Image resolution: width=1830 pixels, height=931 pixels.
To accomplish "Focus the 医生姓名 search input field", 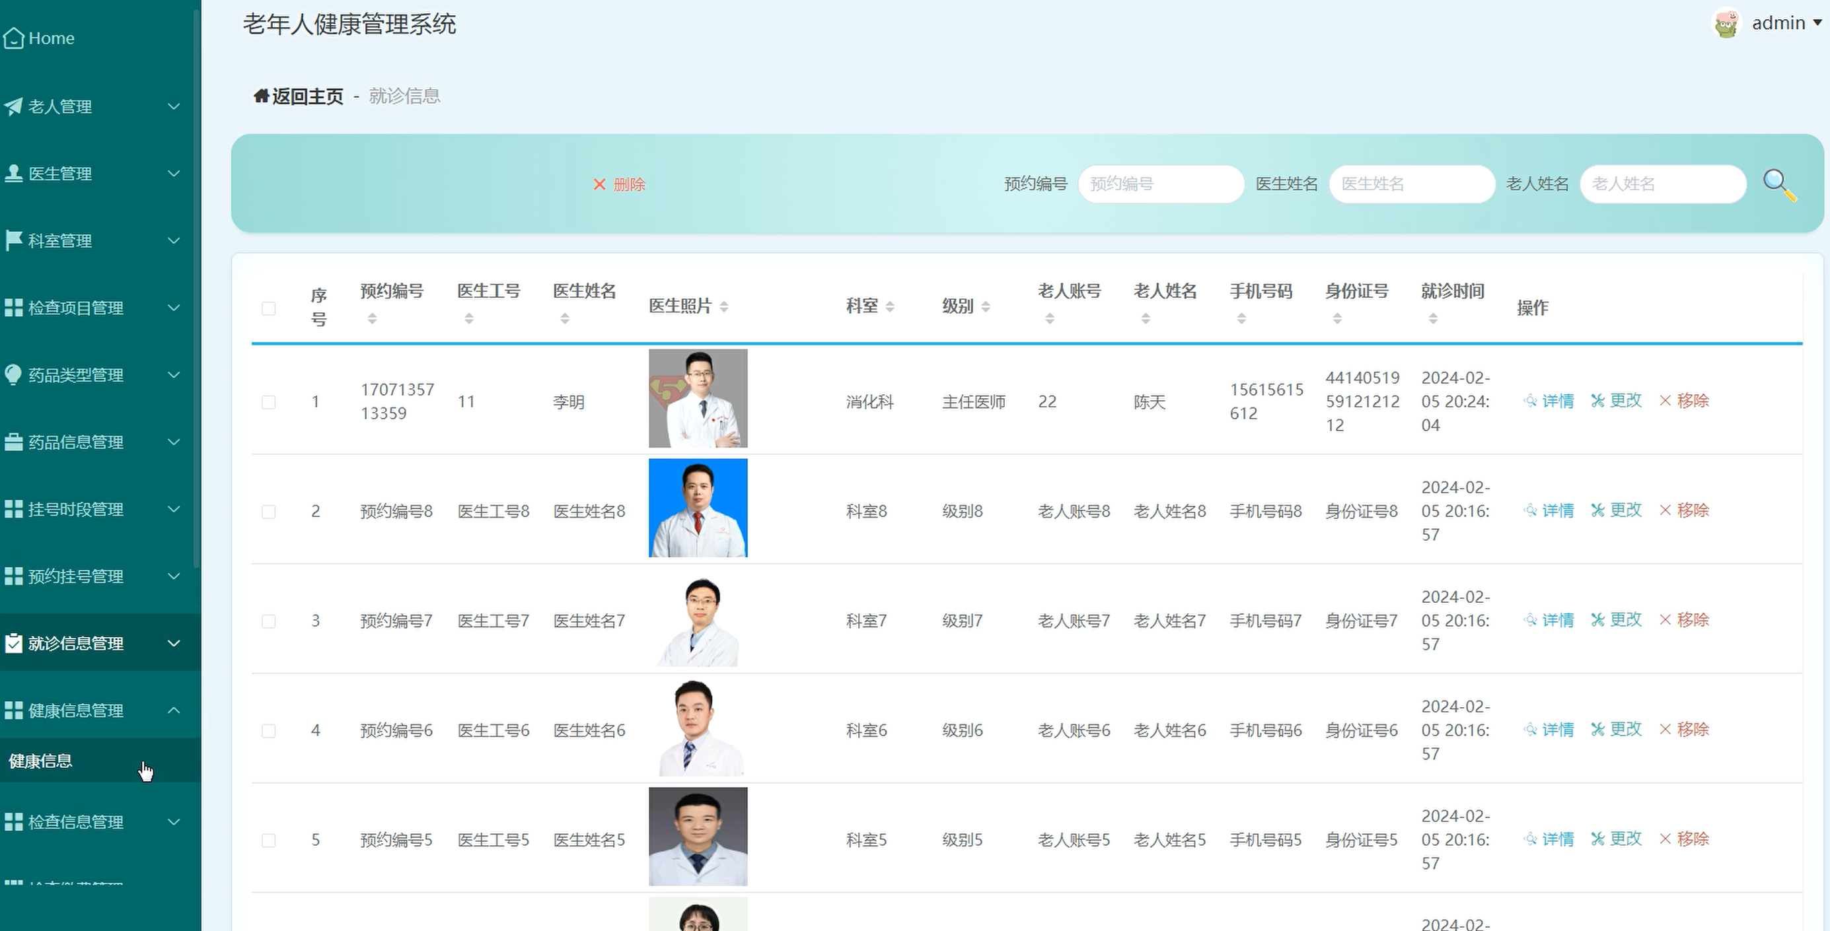I will click(1412, 185).
